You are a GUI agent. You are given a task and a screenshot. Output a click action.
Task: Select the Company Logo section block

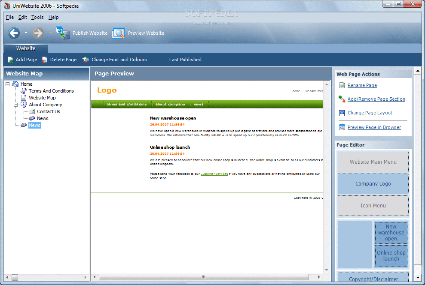(x=373, y=184)
